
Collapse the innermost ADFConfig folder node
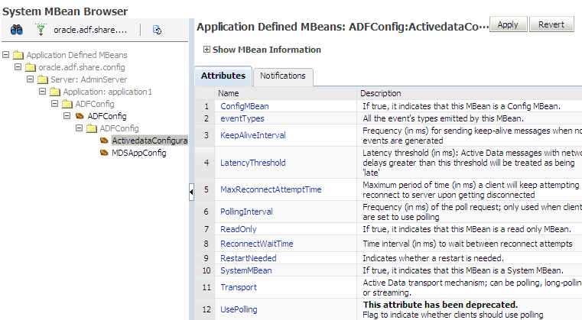click(79, 128)
